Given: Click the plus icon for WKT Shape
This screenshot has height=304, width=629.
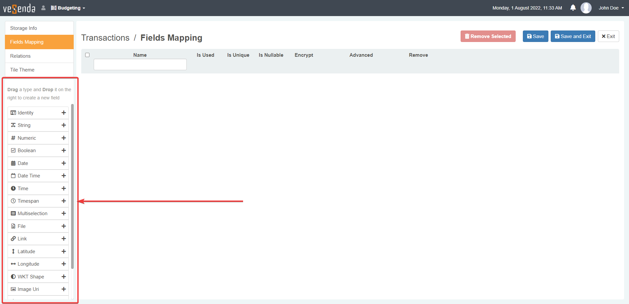Looking at the screenshot, I should point(64,277).
